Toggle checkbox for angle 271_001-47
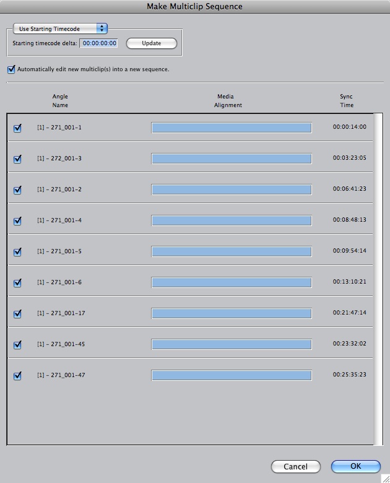The image size is (390, 483). (17, 375)
